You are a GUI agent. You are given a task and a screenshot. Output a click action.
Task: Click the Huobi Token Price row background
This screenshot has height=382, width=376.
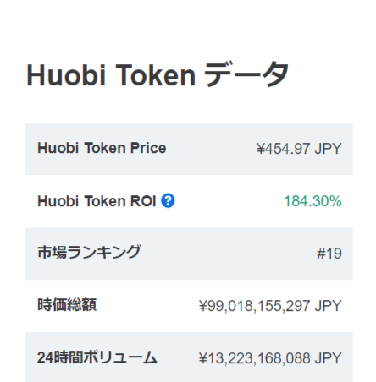point(189,149)
